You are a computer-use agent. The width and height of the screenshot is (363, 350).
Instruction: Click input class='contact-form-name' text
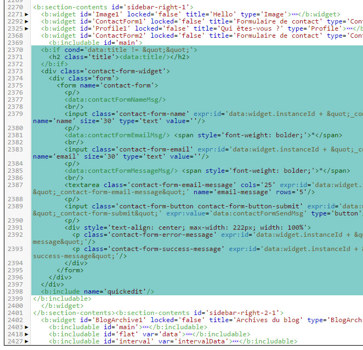click(127, 114)
